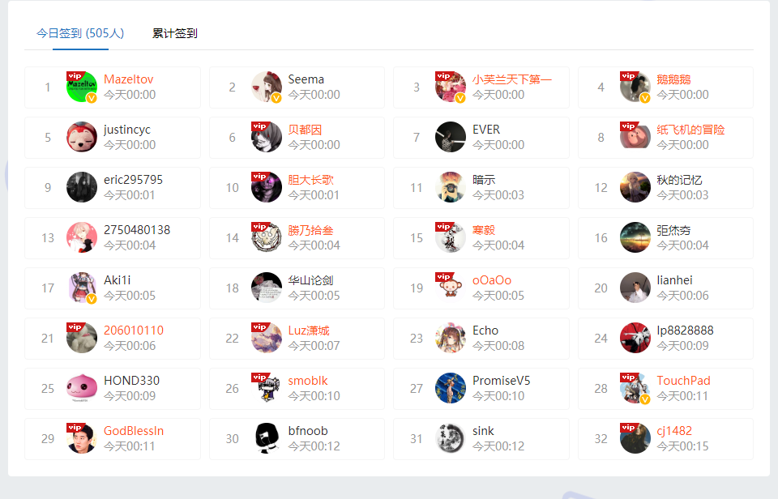Click the username eric295795

[x=134, y=180]
